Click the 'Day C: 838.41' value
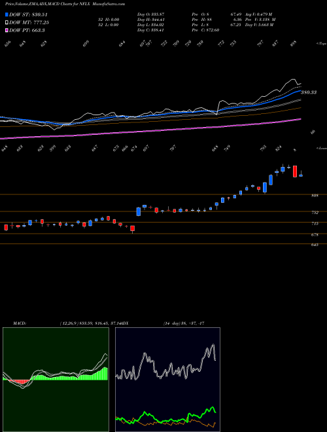327x432 pixels. [150, 30]
